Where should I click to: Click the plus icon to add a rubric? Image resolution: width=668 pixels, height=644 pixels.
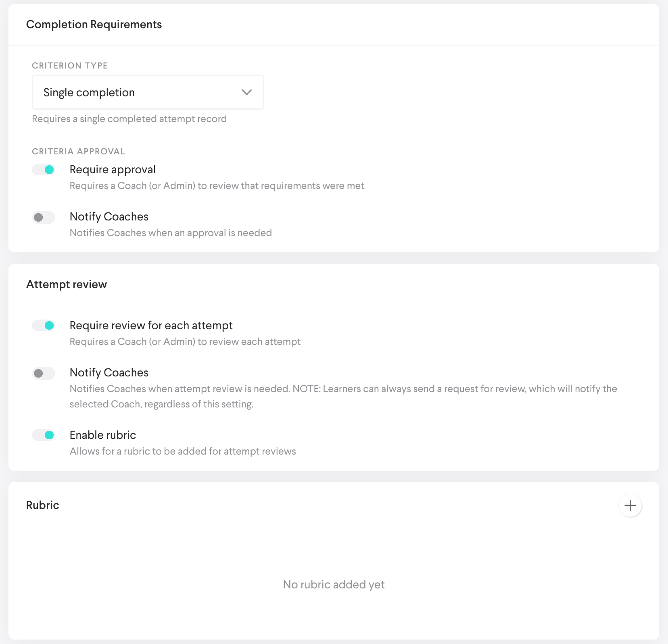pos(630,505)
